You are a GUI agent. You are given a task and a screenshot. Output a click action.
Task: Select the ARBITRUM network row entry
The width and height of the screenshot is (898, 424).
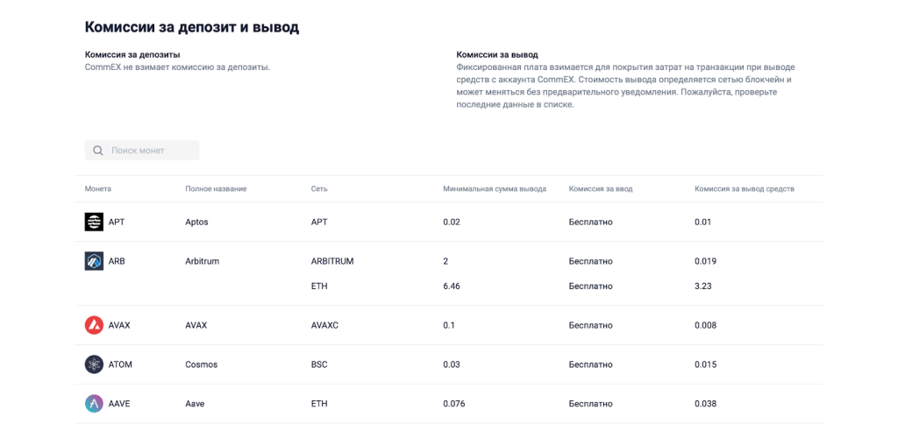point(332,261)
